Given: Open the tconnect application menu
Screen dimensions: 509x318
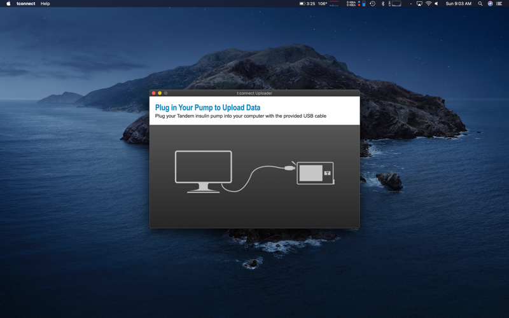Looking at the screenshot, I should [26, 4].
